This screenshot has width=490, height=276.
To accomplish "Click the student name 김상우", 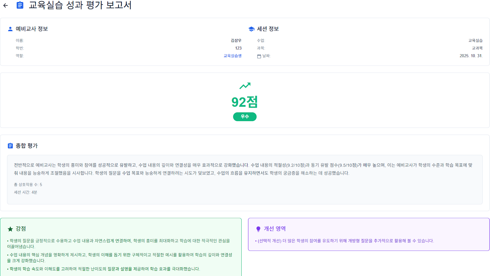I will click(236, 40).
